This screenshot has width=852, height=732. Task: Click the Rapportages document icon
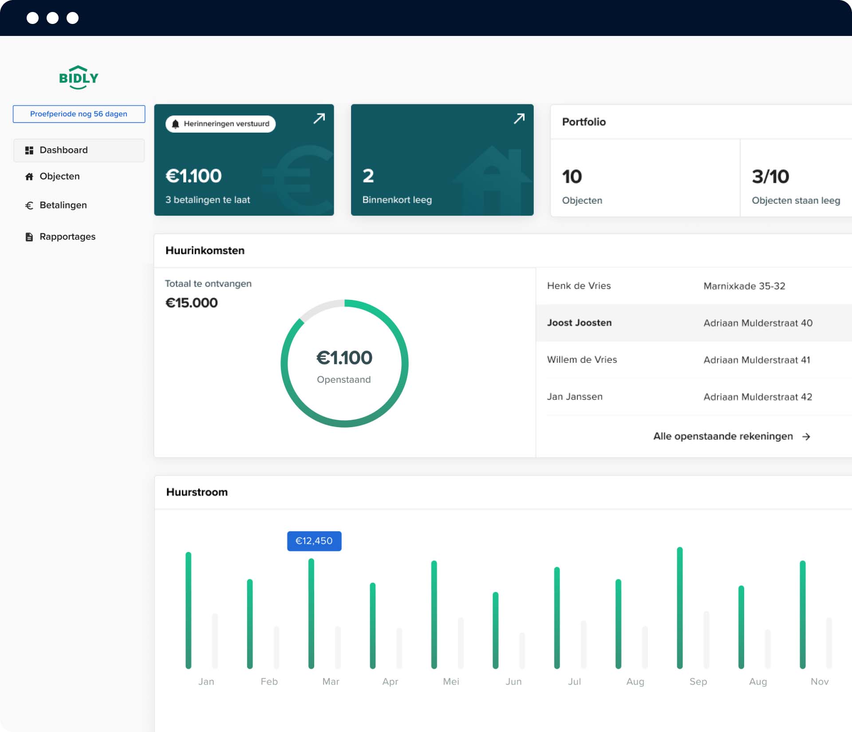[29, 237]
